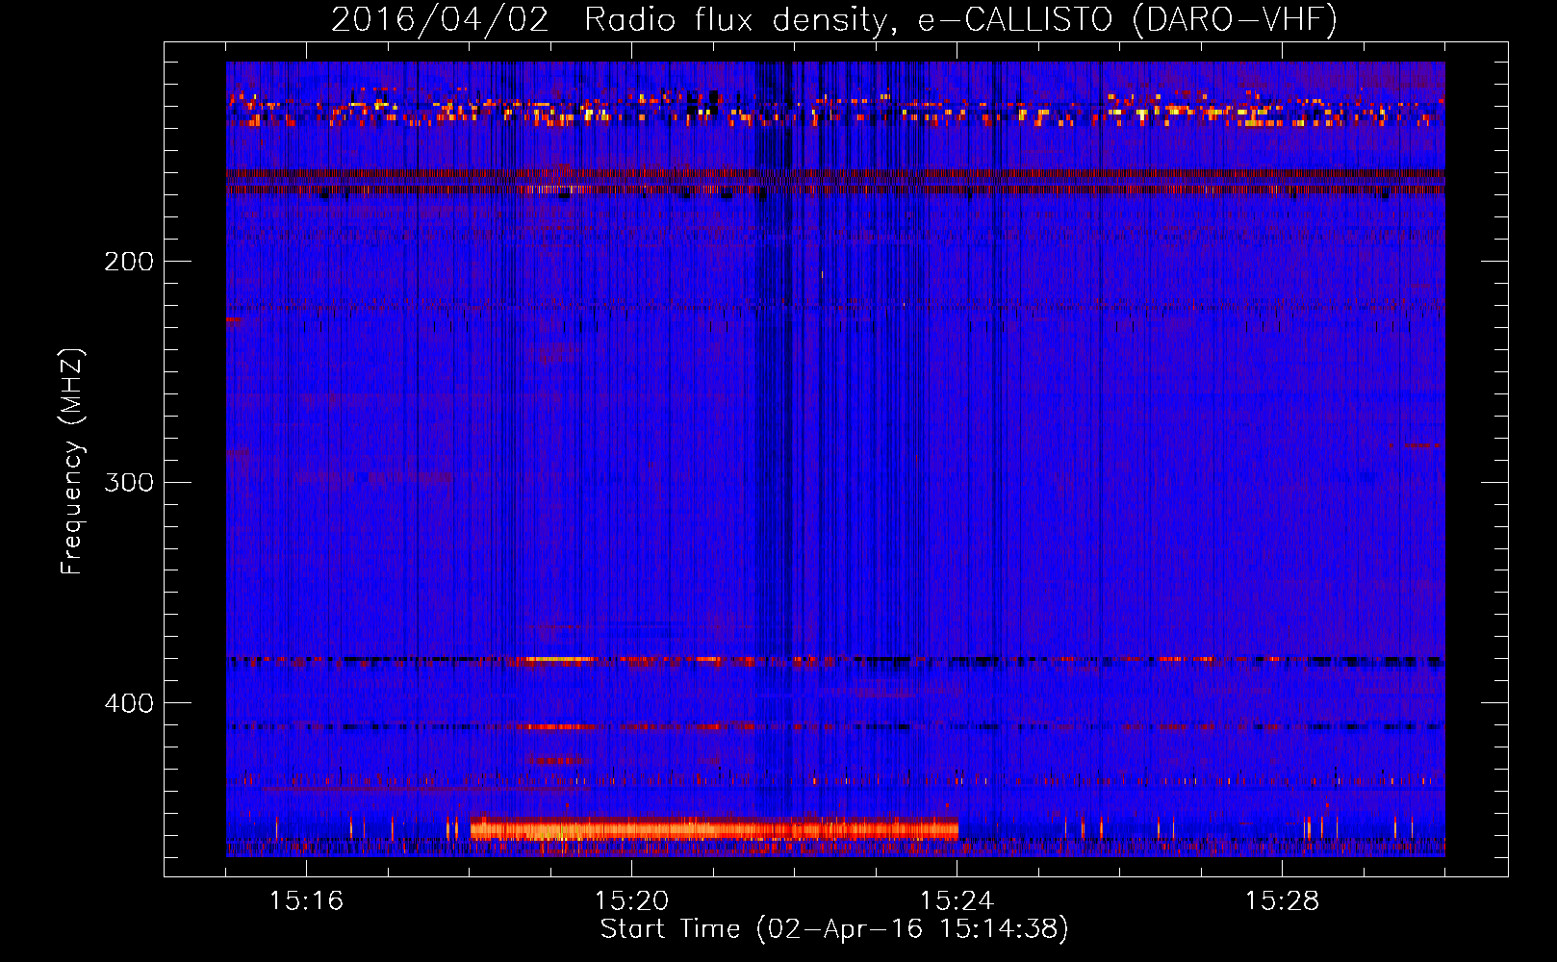
Task: Click the plot title mentioning e-CALLISTO (DARO-VHF)
Action: pos(834,19)
